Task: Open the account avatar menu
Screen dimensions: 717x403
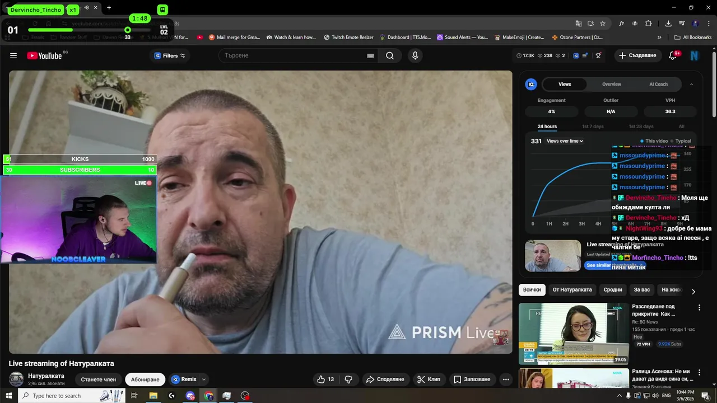Action: click(695, 55)
